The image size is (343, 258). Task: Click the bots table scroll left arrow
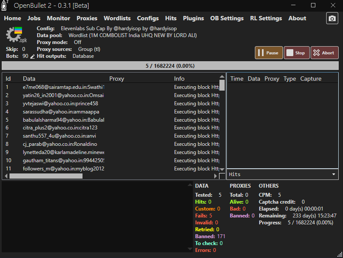pos(6,176)
